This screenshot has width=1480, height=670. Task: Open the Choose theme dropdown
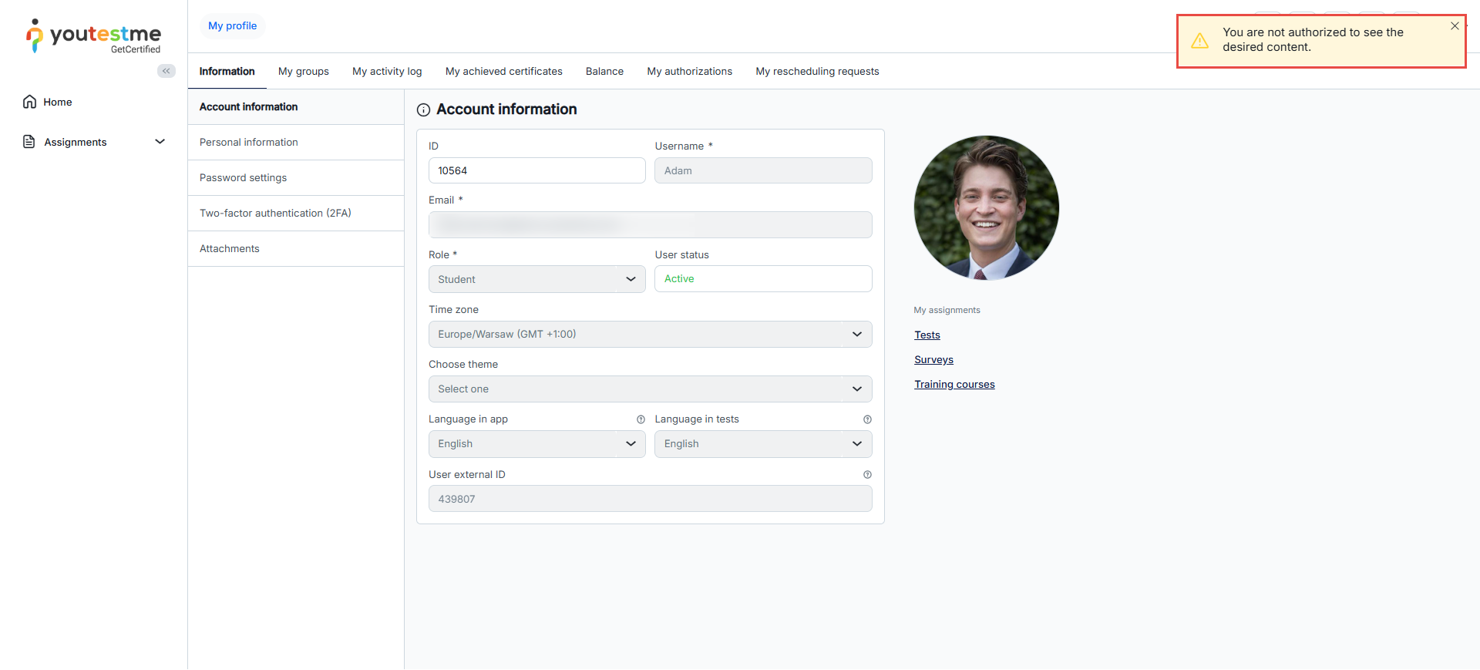pos(650,389)
